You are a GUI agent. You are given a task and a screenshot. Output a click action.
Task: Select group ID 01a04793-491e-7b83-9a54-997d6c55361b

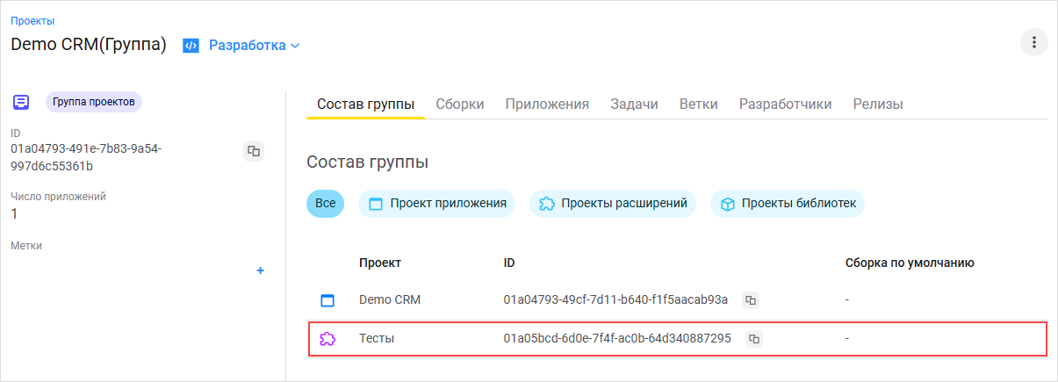pos(86,157)
